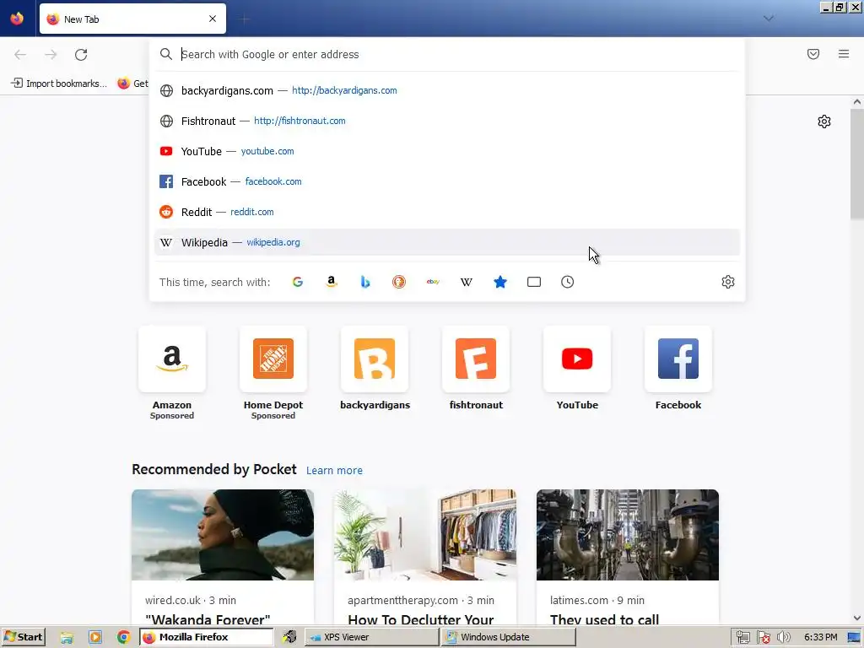This screenshot has height=648, width=864.
Task: Select Fishtronaut suggestion
Action: click(x=446, y=121)
